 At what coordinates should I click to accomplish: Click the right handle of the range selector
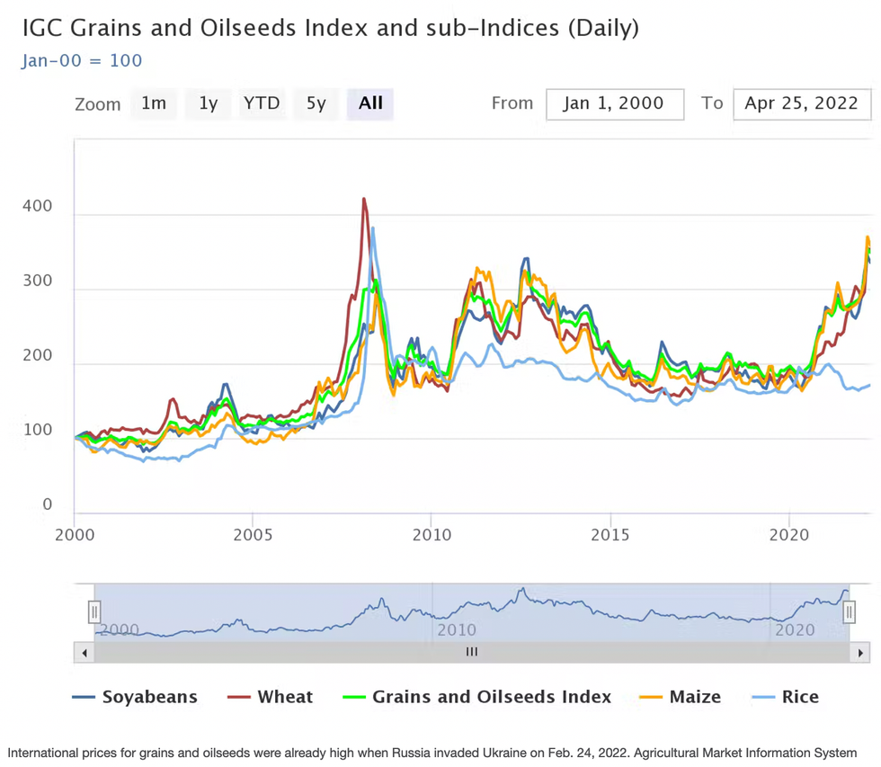850,611
